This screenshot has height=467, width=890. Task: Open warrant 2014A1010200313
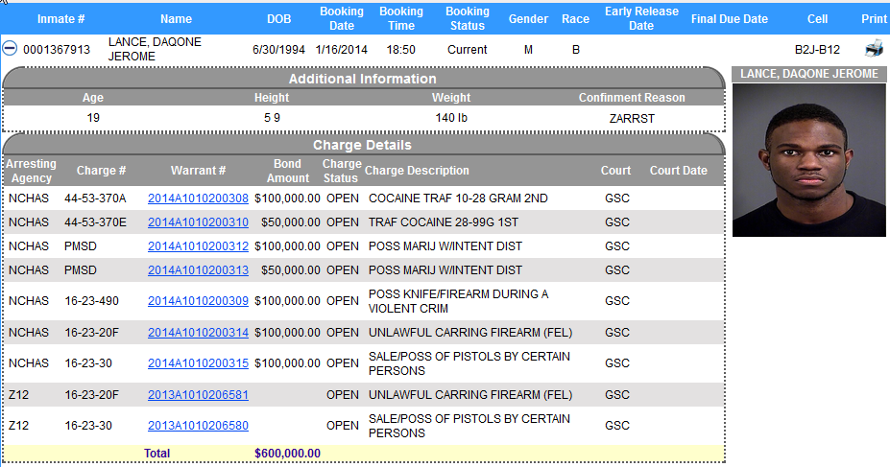pos(198,269)
